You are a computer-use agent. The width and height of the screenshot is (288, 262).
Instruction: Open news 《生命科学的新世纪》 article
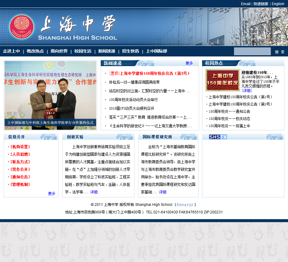[x=150, y=126]
